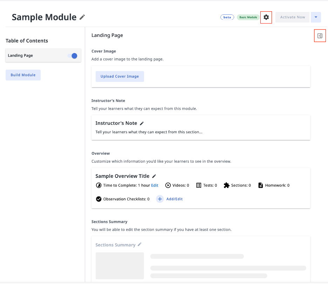Click the Build Module button

pos(23,75)
